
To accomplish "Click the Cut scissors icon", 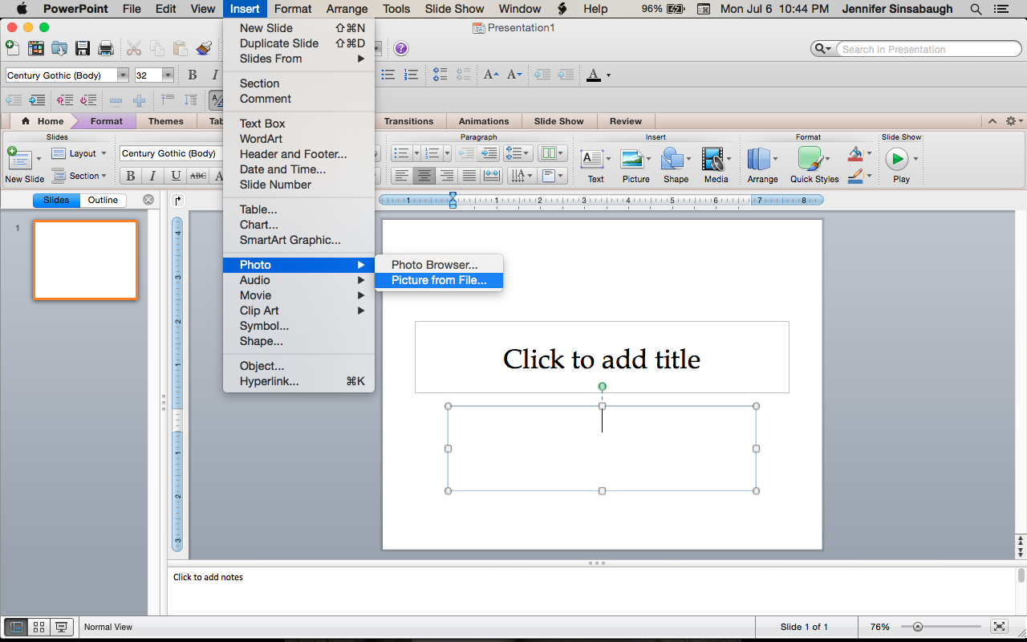I will (x=134, y=48).
